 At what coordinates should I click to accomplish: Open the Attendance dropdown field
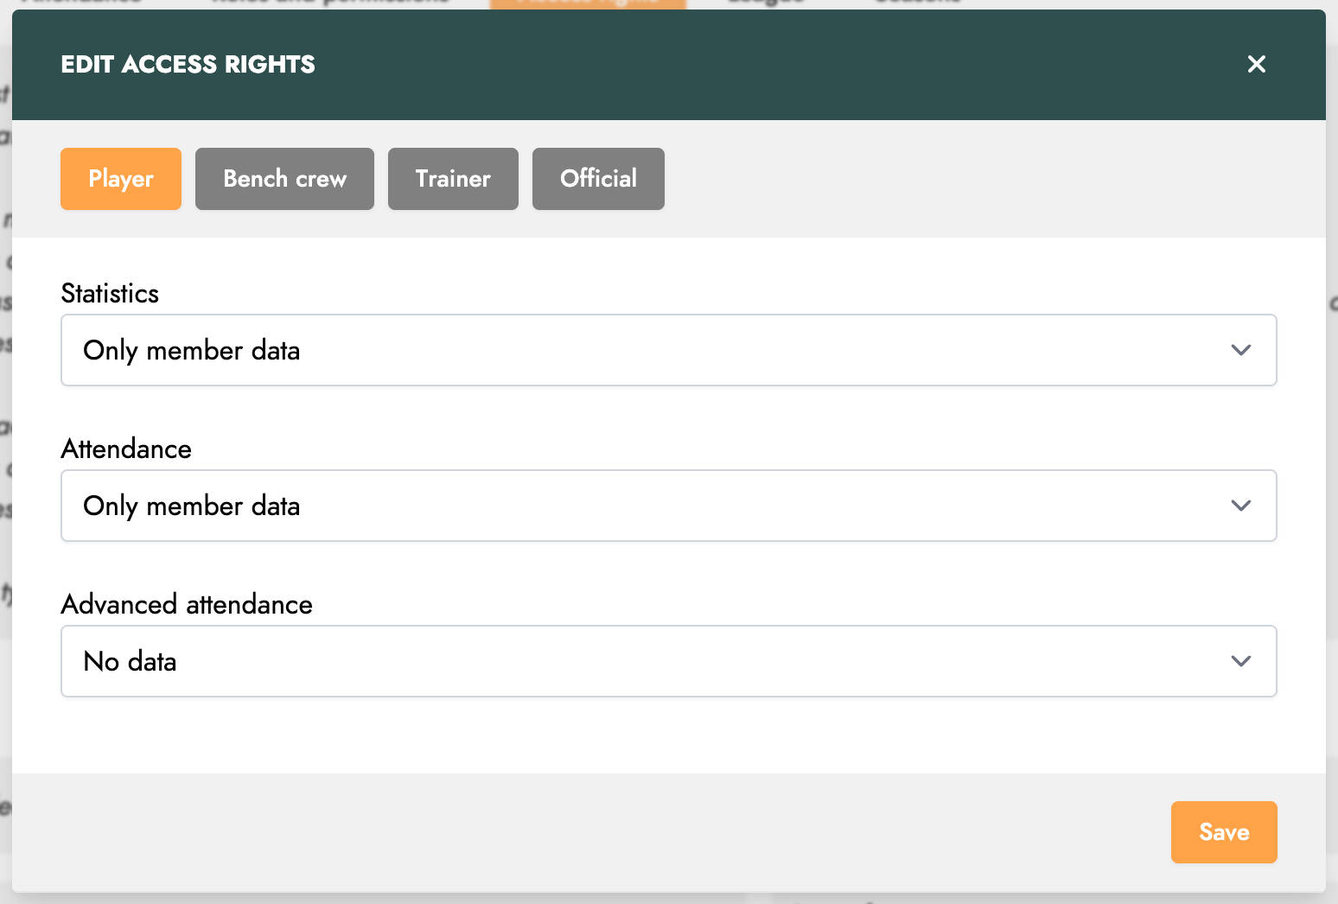point(667,506)
